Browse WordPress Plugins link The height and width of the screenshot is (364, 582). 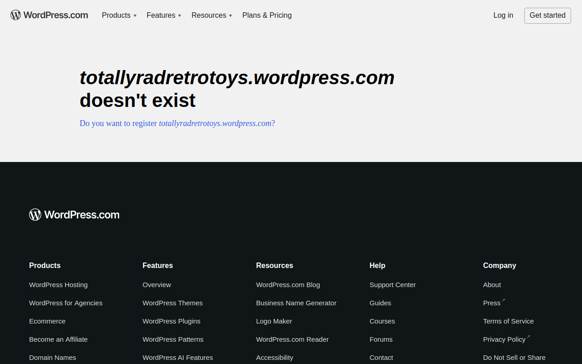click(171, 321)
